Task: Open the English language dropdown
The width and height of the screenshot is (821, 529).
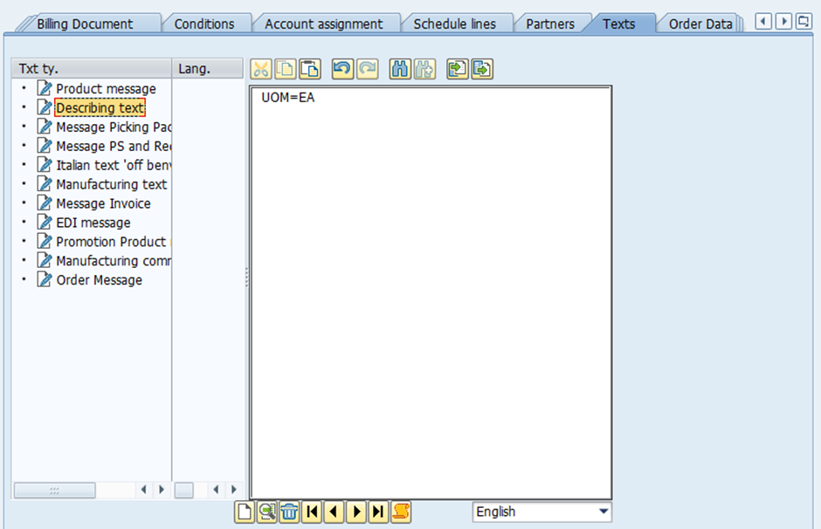Action: click(x=603, y=512)
